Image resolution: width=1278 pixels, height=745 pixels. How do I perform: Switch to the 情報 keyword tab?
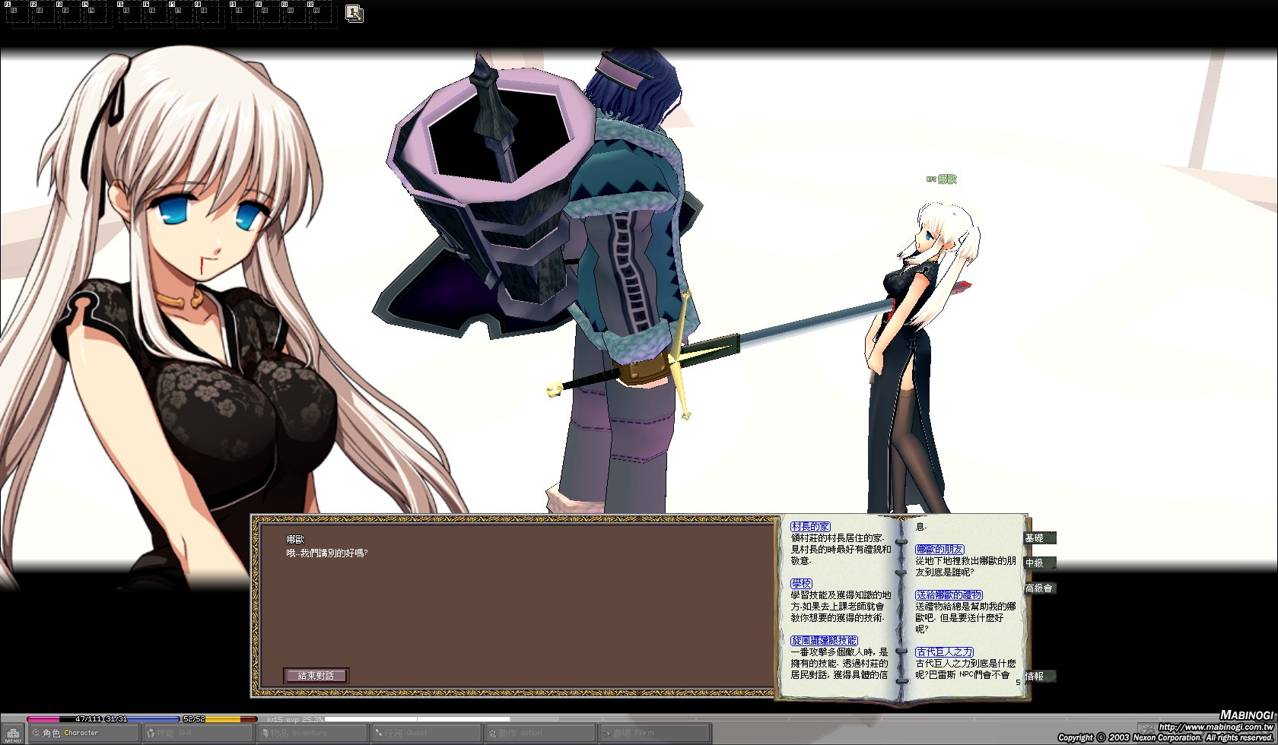1036,676
